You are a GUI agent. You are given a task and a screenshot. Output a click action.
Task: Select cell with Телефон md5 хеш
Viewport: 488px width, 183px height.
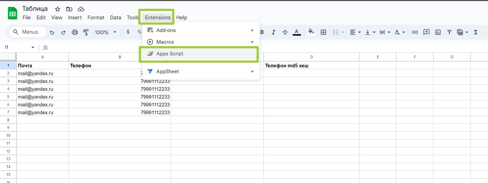[x=311, y=65]
